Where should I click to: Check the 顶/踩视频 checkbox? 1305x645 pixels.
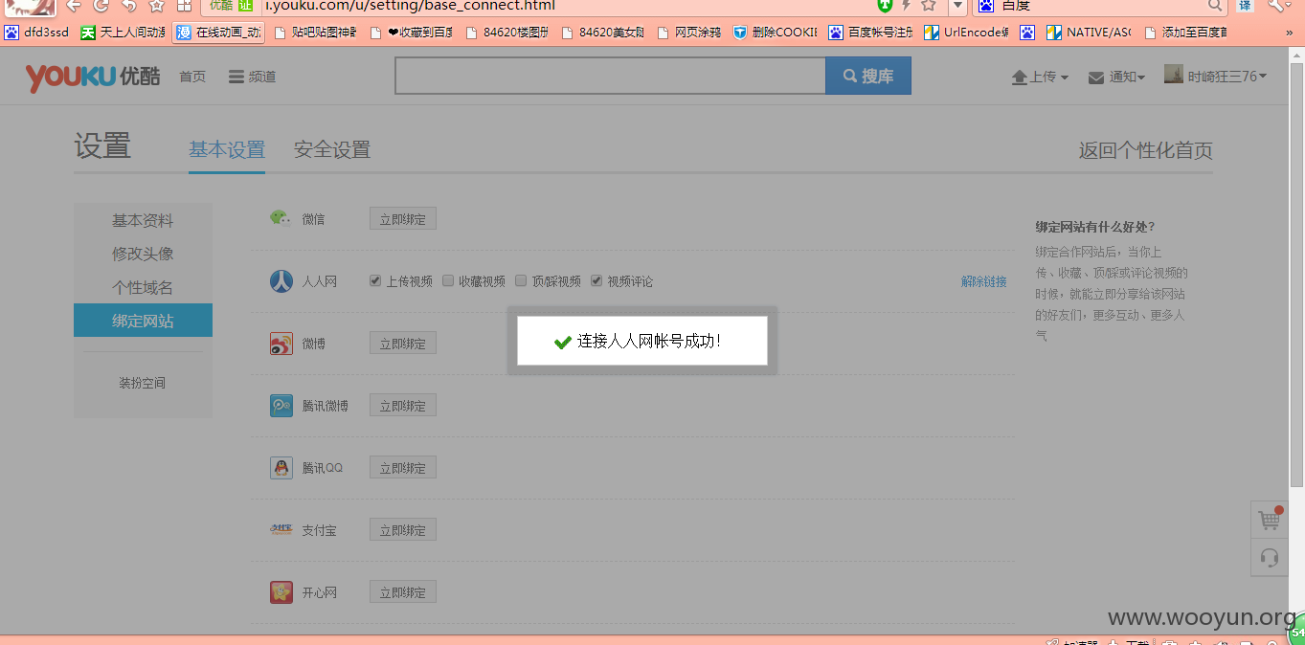coord(521,281)
